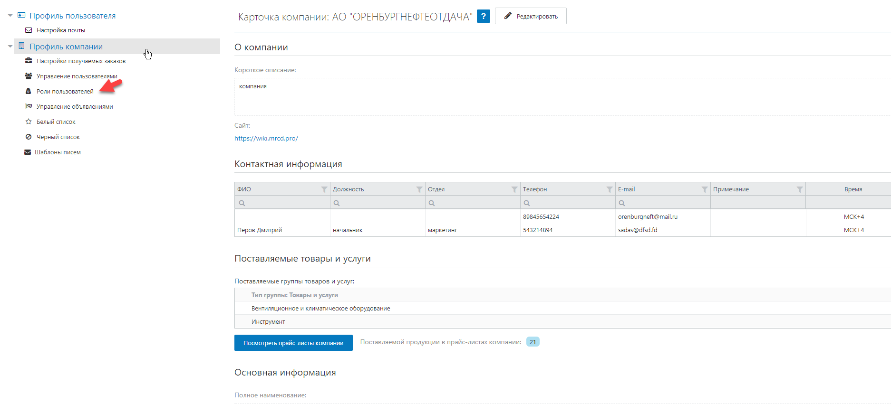Collapse the Профиль пользователя tree section
Image resolution: width=891 pixels, height=404 pixels.
click(10, 16)
